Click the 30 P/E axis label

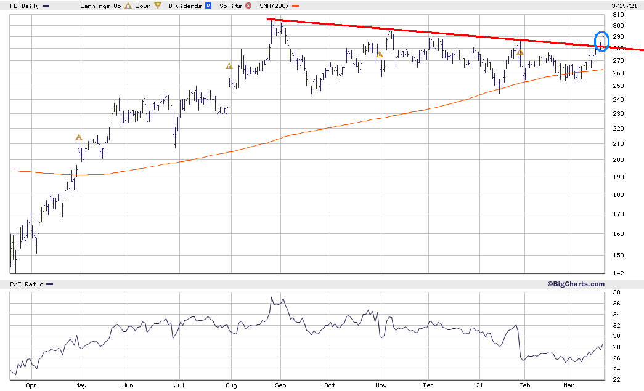point(616,336)
